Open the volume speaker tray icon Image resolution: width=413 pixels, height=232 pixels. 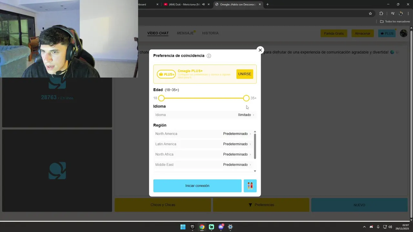(x=390, y=227)
